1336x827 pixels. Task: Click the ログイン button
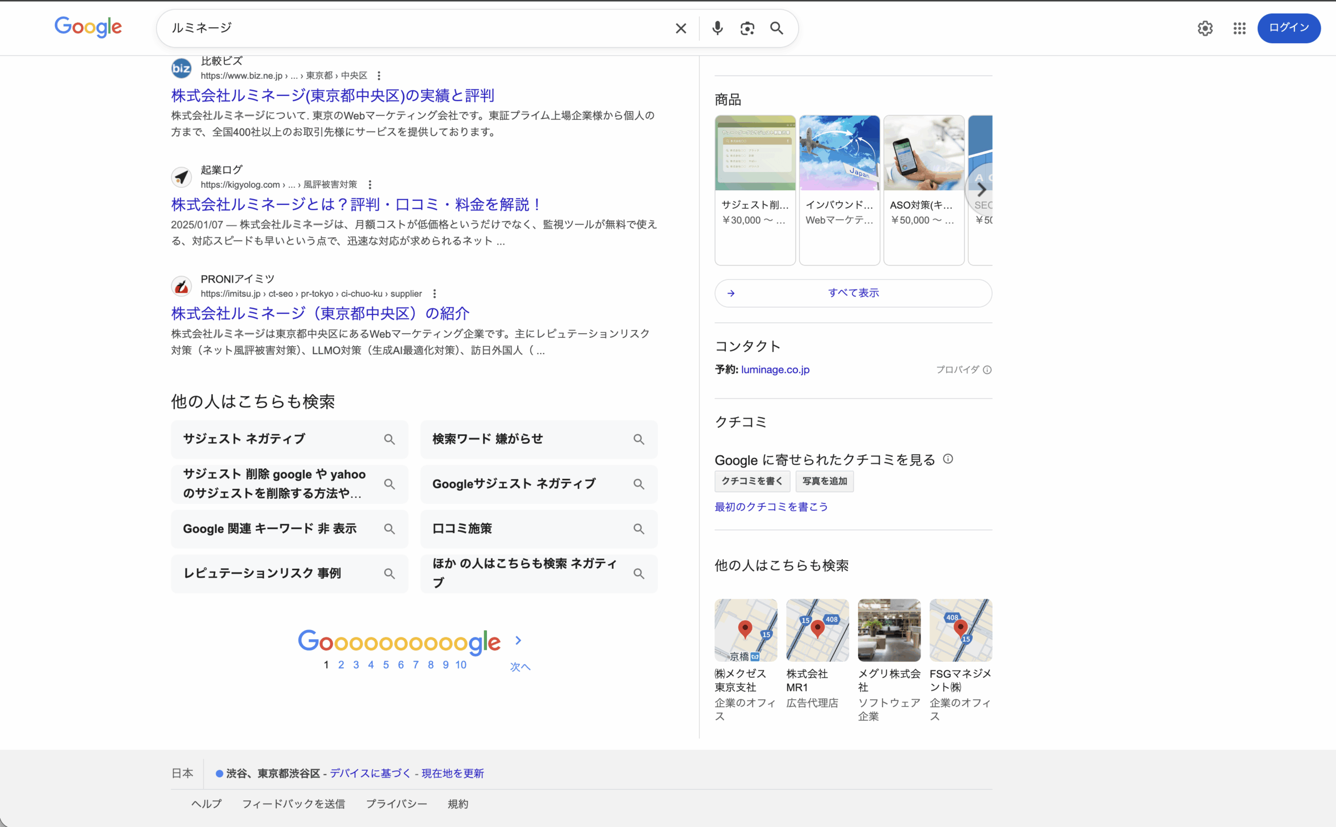[1289, 28]
